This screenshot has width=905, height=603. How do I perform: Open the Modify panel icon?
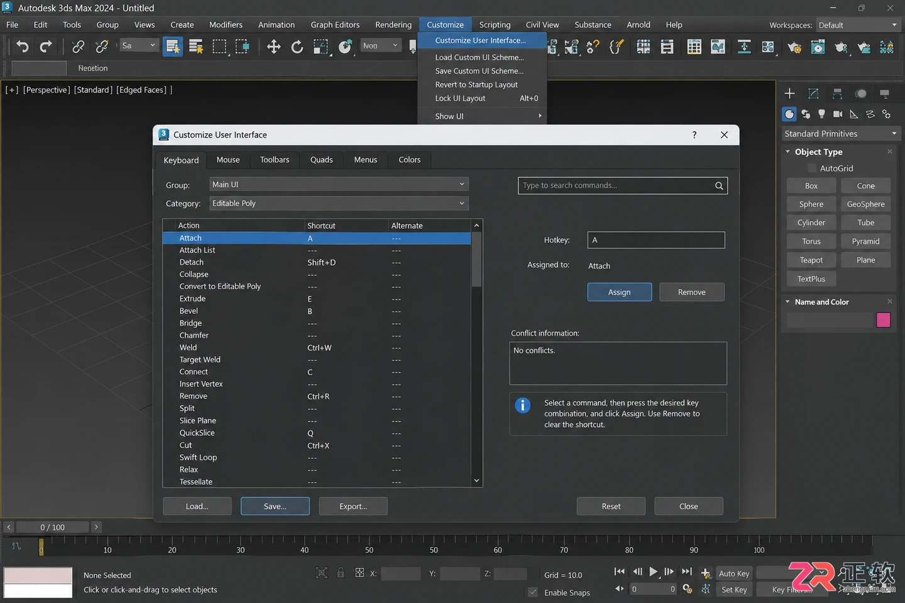pos(813,94)
